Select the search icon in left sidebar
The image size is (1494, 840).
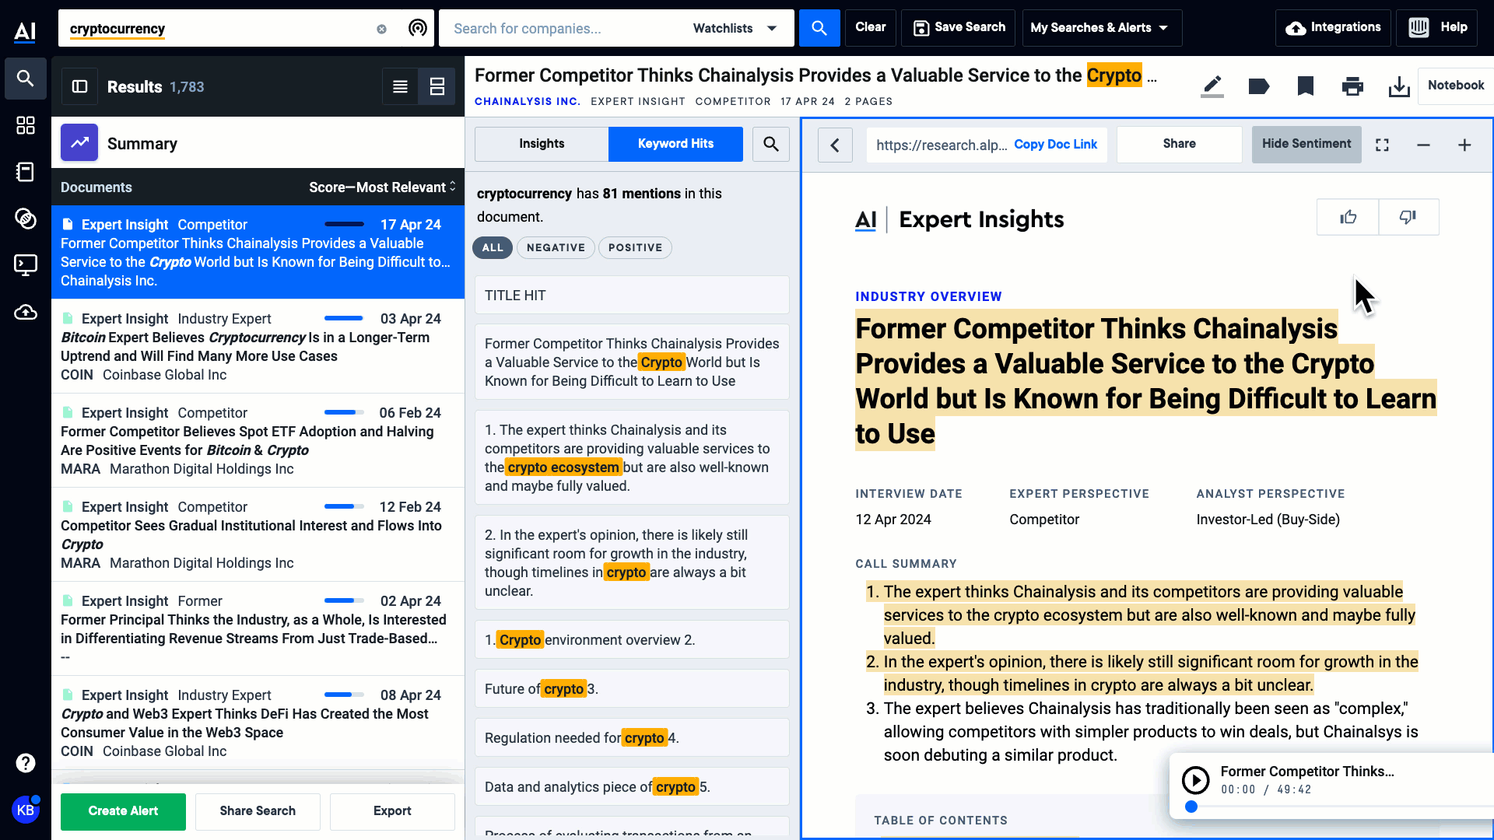pos(26,79)
